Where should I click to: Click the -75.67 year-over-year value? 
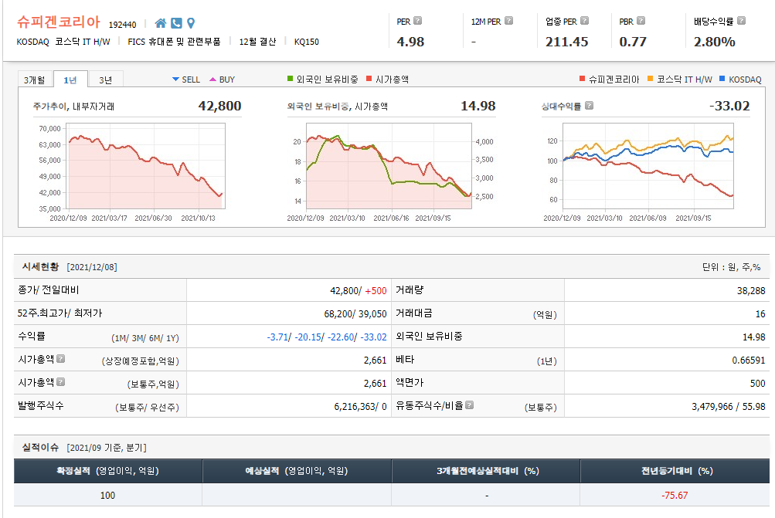click(675, 496)
